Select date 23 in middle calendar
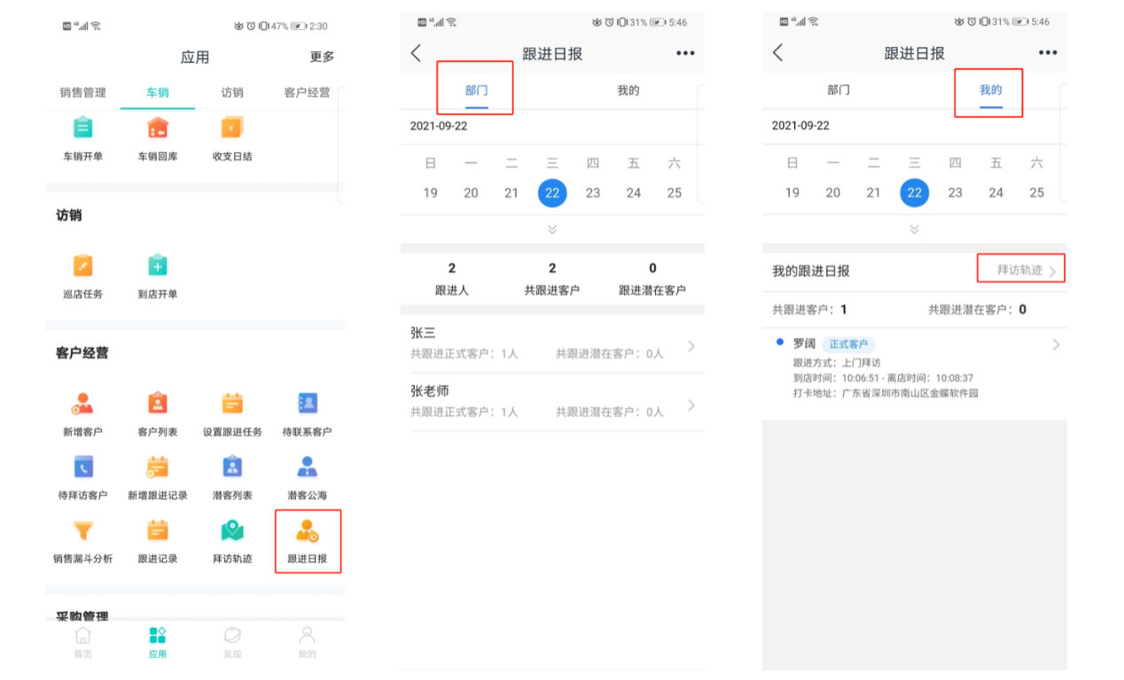Image resolution: width=1124 pixels, height=680 pixels. tap(593, 193)
